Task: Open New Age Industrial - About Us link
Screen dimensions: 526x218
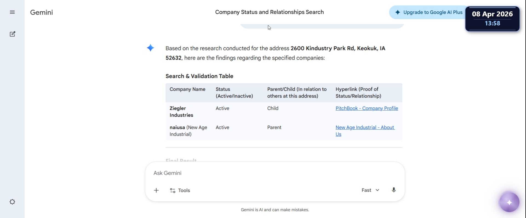Action: click(365, 128)
